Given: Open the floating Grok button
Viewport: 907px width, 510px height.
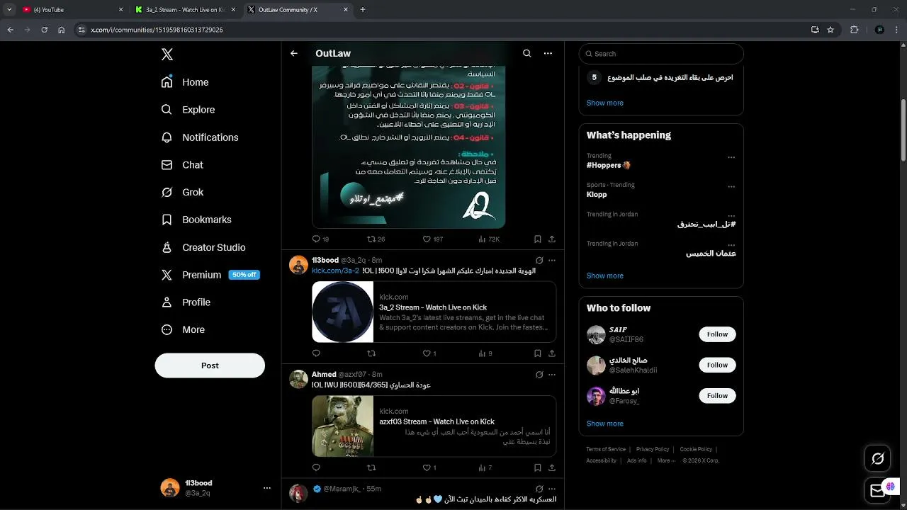Looking at the screenshot, I should pos(877,459).
